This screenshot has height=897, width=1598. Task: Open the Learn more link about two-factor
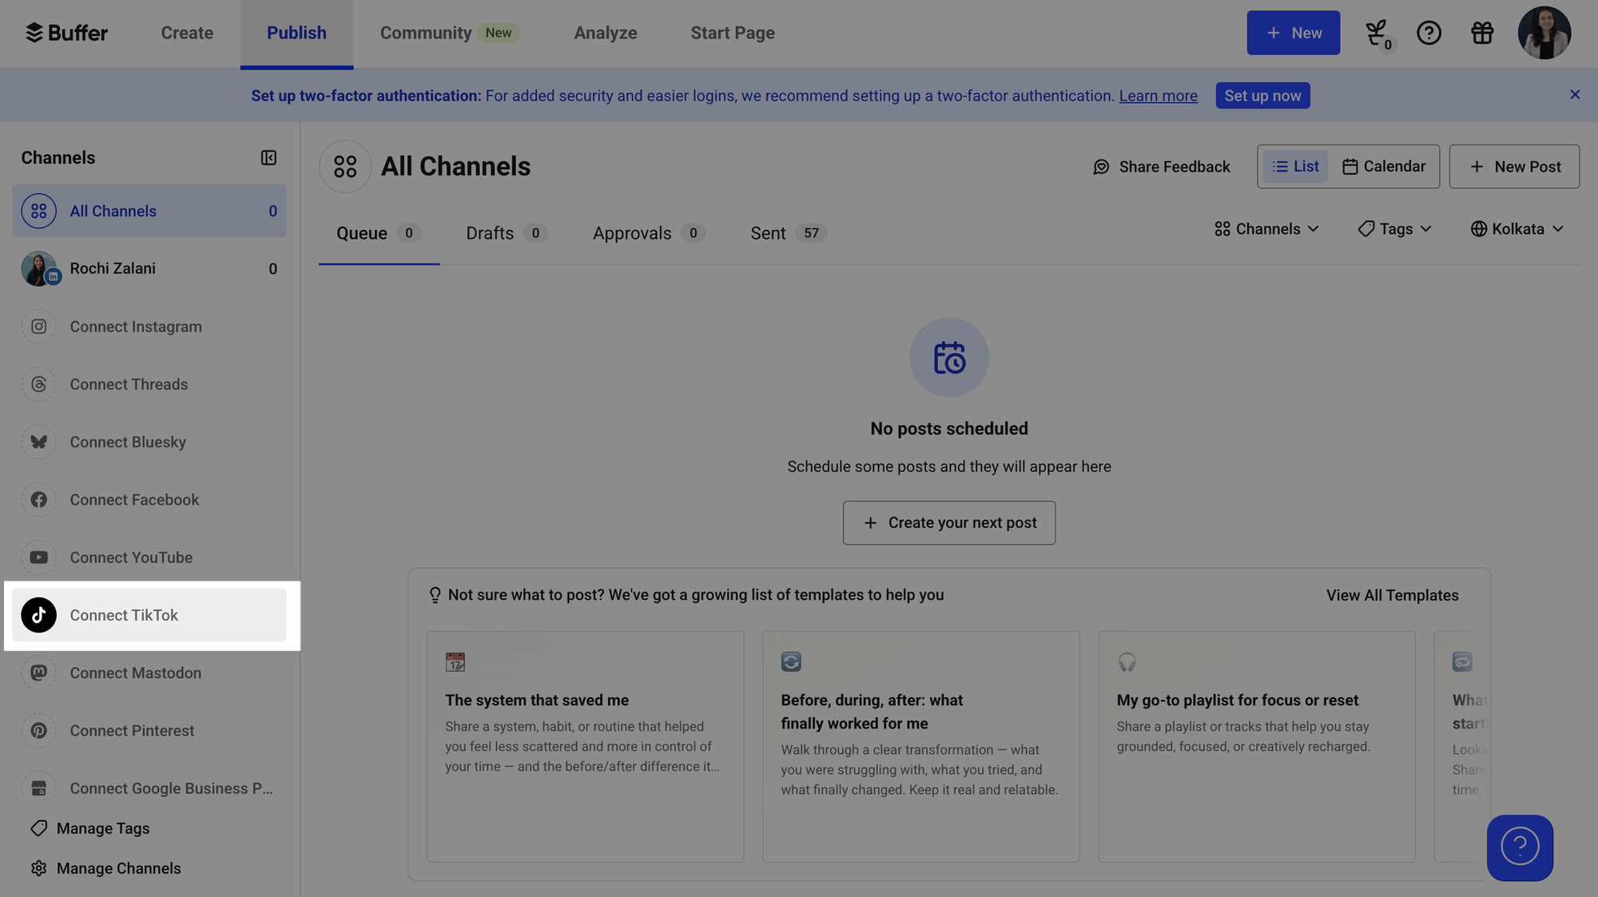(1158, 95)
